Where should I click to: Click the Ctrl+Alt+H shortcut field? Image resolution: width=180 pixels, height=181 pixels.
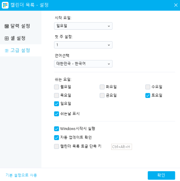point(122,147)
